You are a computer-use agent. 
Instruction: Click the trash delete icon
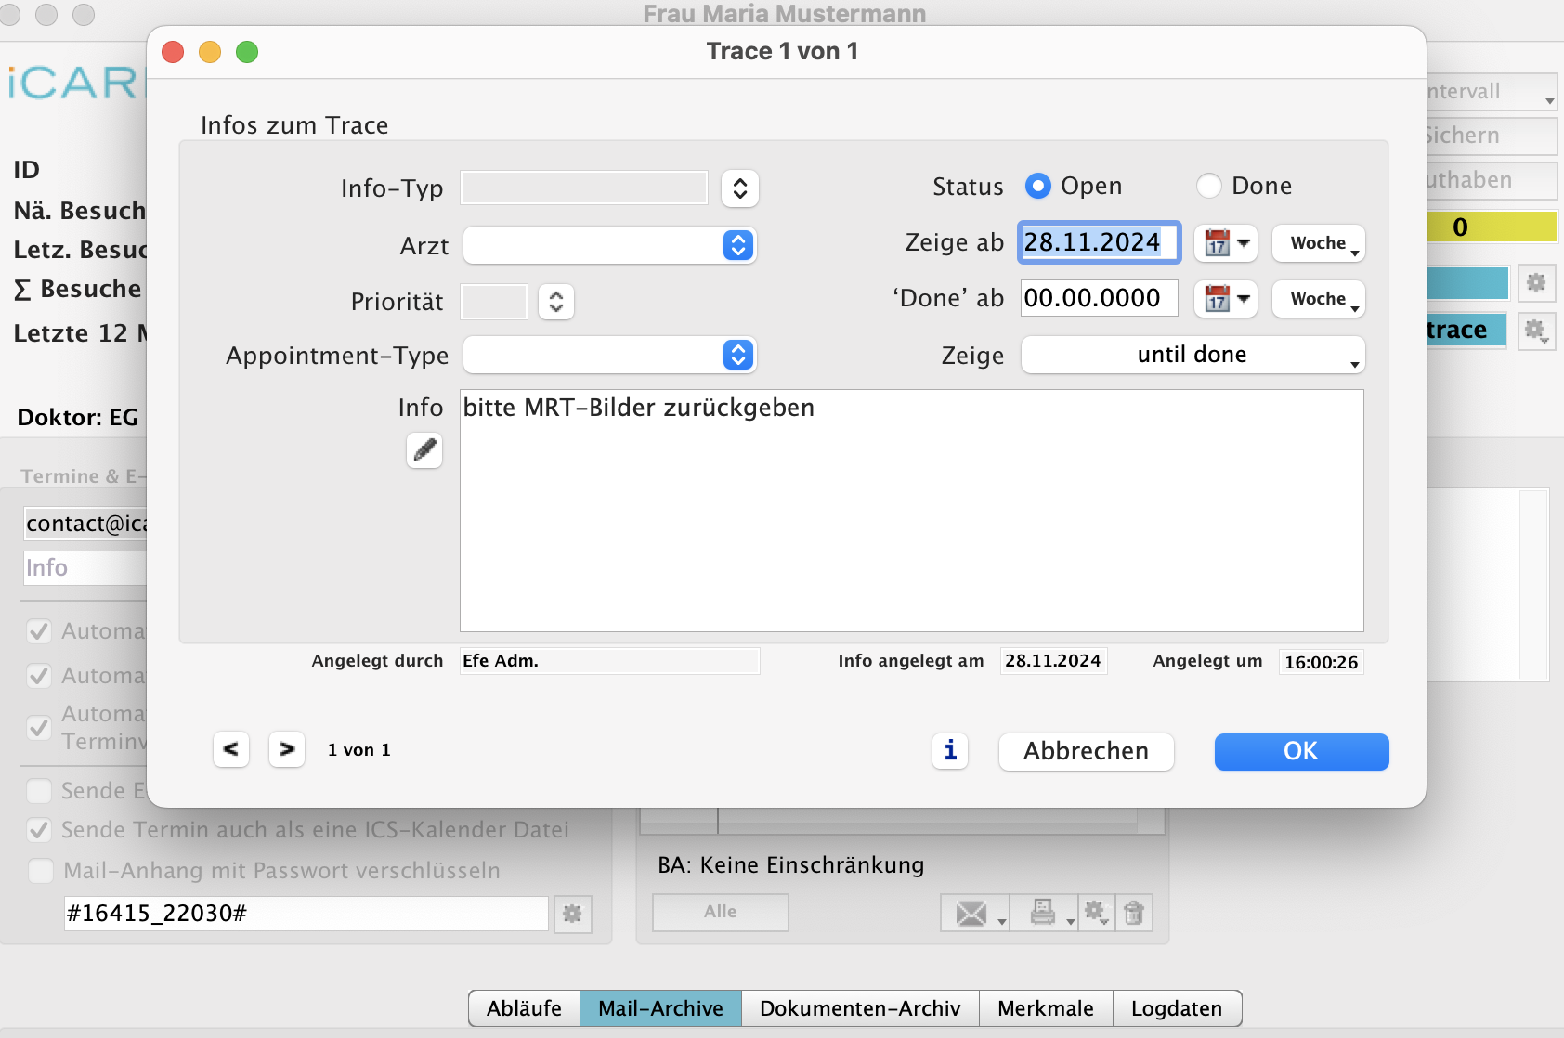(x=1133, y=914)
